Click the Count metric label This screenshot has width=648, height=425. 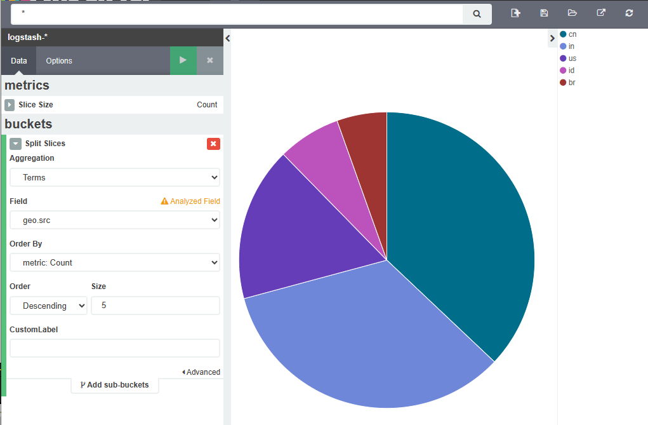(207, 105)
